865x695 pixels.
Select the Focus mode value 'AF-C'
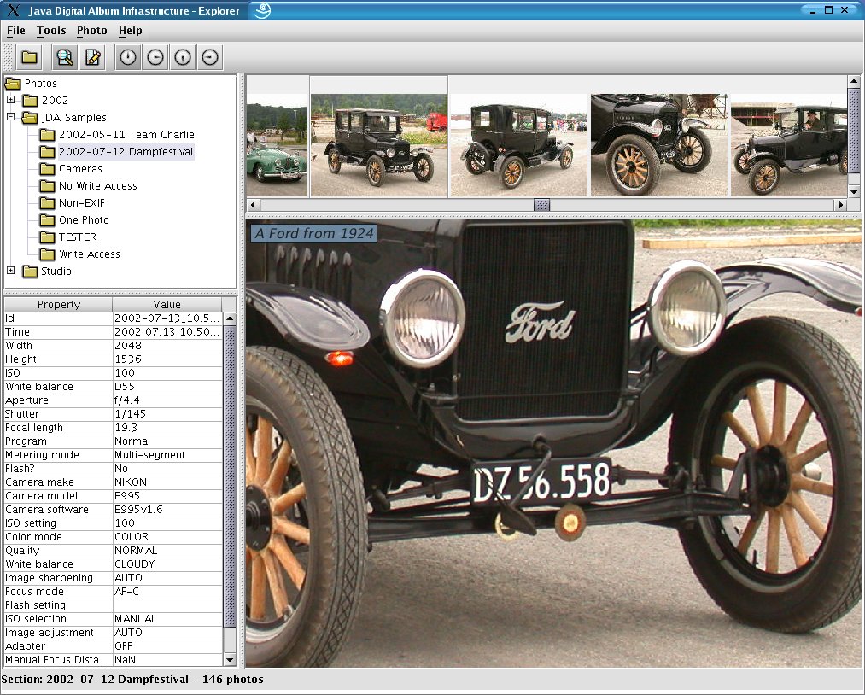[x=167, y=592]
